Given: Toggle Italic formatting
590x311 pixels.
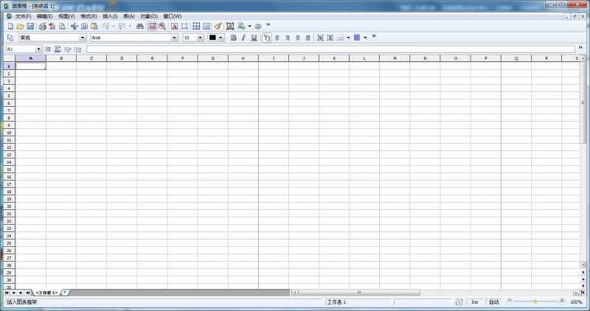Looking at the screenshot, I should tap(243, 38).
